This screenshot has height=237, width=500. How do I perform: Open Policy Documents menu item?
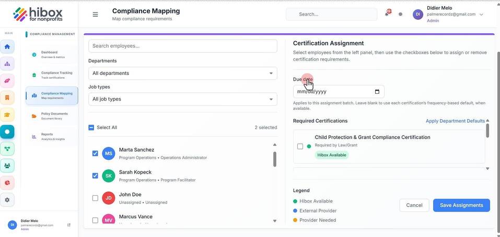tap(52, 116)
